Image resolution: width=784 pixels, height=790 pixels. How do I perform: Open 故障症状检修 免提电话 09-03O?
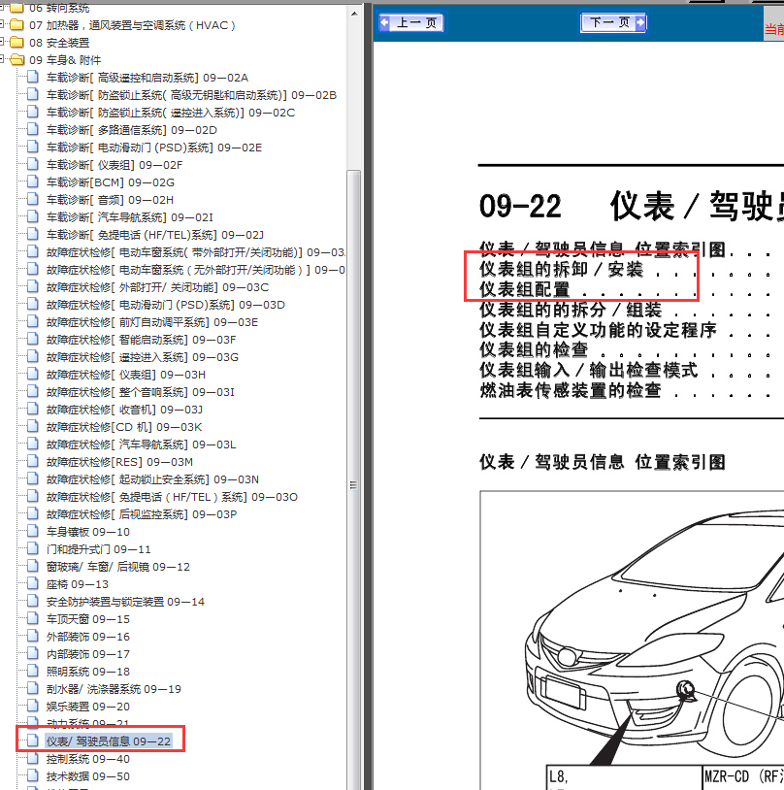173,497
